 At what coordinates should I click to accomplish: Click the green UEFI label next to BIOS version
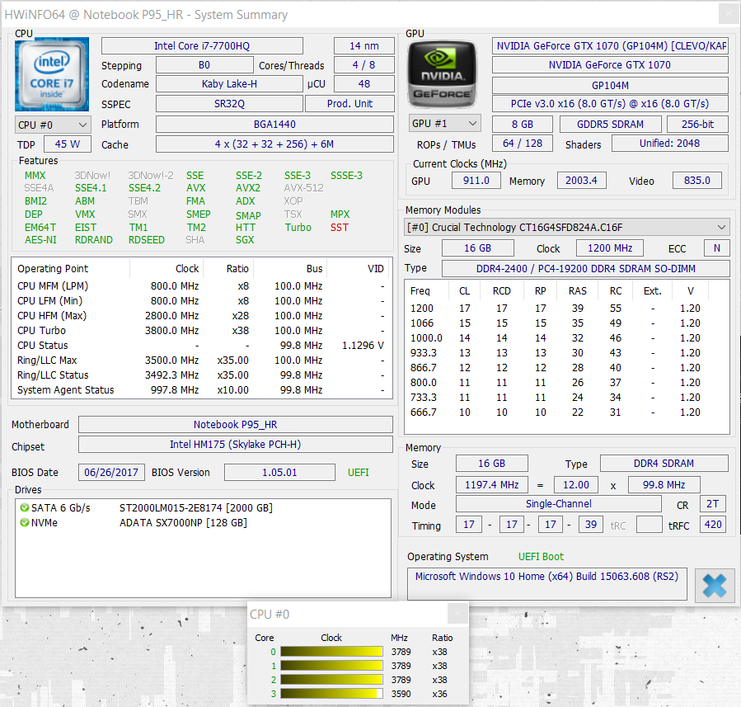359,473
